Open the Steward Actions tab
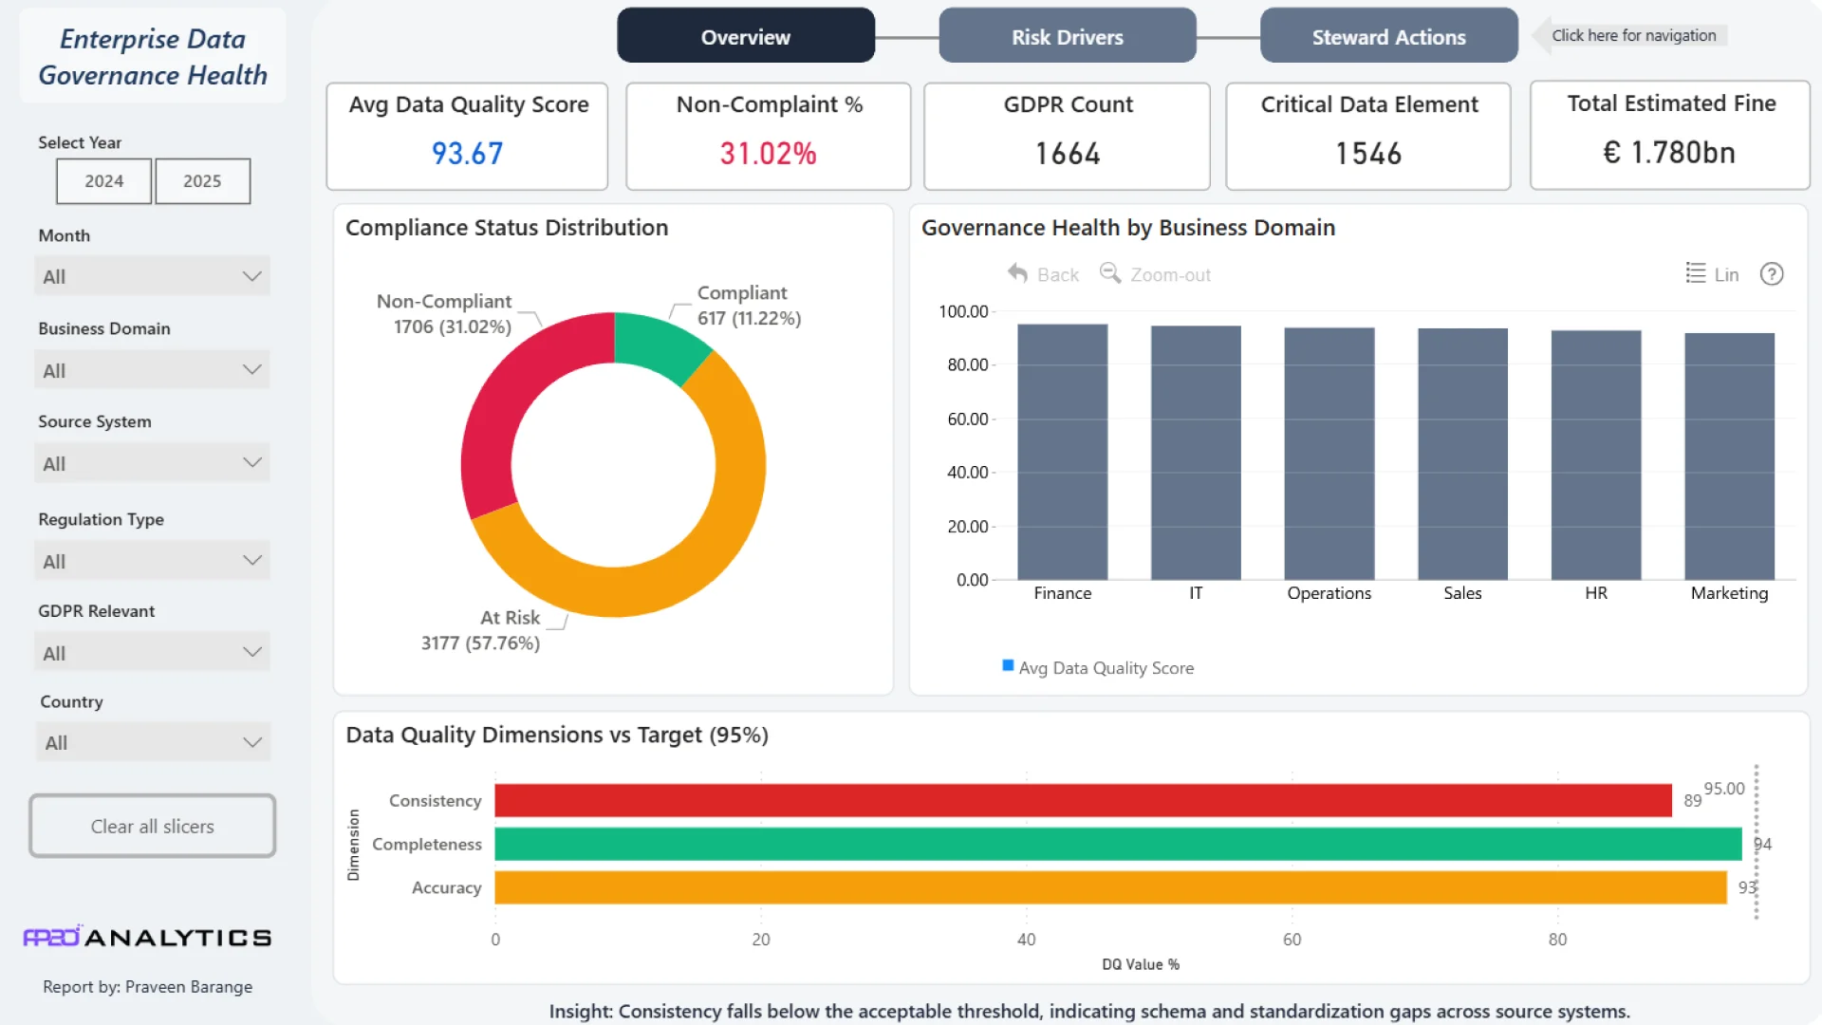1822x1025 pixels. tap(1388, 37)
